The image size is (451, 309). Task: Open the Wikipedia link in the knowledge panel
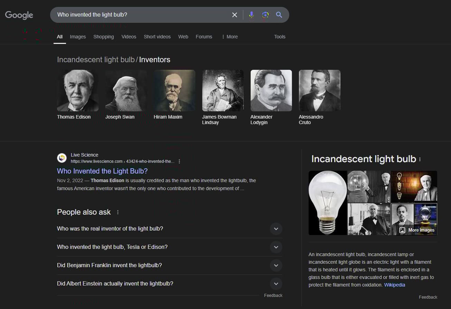(x=394, y=285)
